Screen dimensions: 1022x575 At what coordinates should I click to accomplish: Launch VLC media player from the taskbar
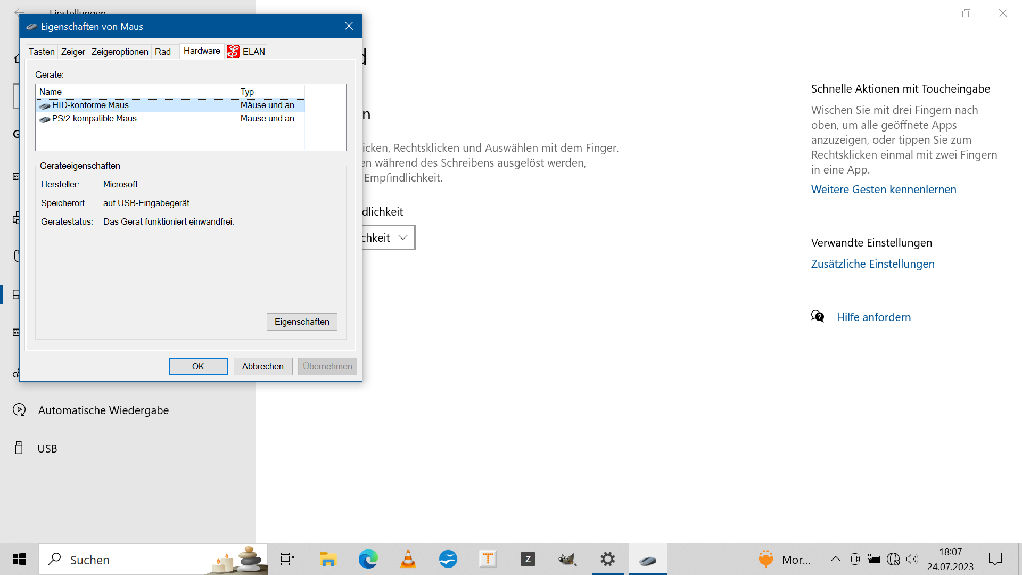tap(408, 559)
